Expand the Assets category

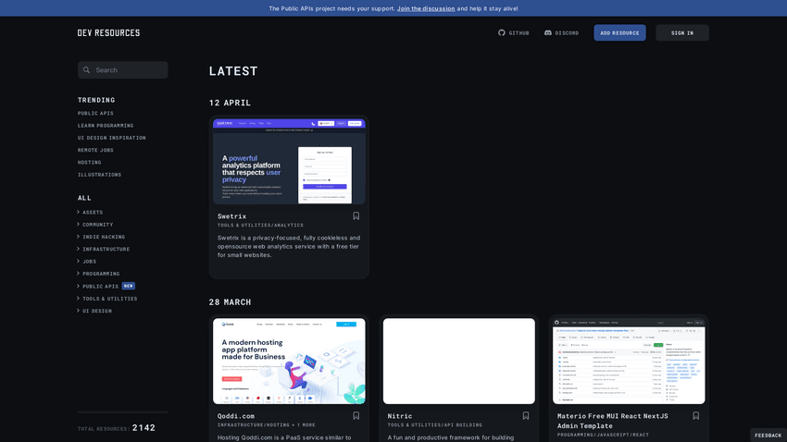(79, 212)
